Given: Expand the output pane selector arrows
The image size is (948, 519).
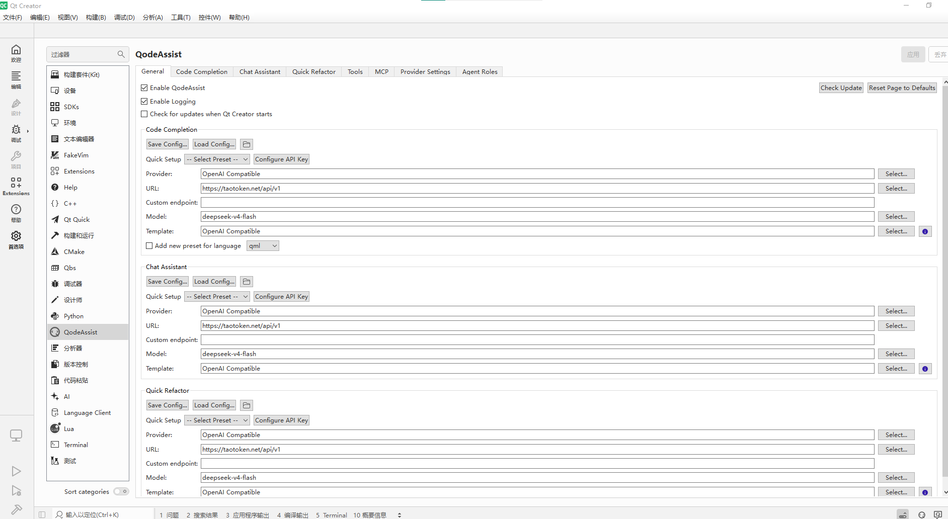Looking at the screenshot, I should [400, 515].
